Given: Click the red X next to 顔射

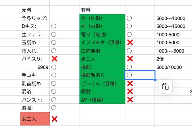Looking at the screenshot, I should pos(130,91).
